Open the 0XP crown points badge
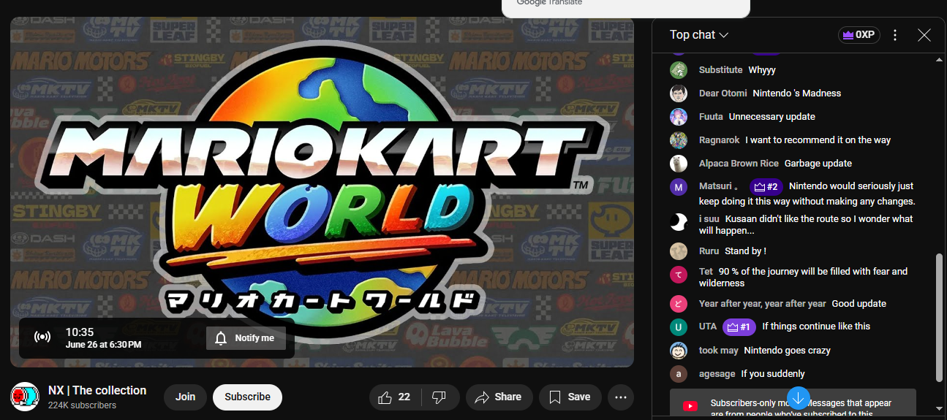947x420 pixels. coord(859,35)
